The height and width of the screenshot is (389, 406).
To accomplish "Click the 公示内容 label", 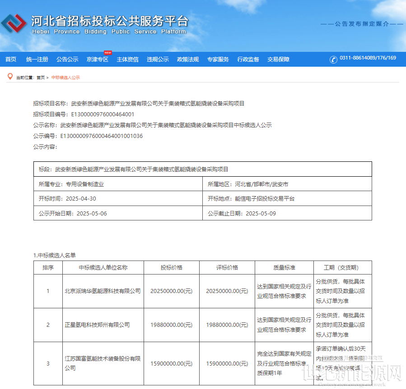I will (x=45, y=147).
